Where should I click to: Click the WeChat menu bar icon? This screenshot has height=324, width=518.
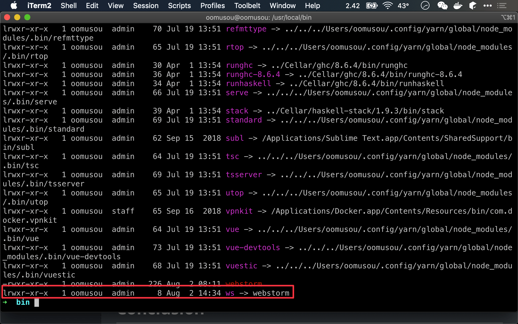click(442, 6)
